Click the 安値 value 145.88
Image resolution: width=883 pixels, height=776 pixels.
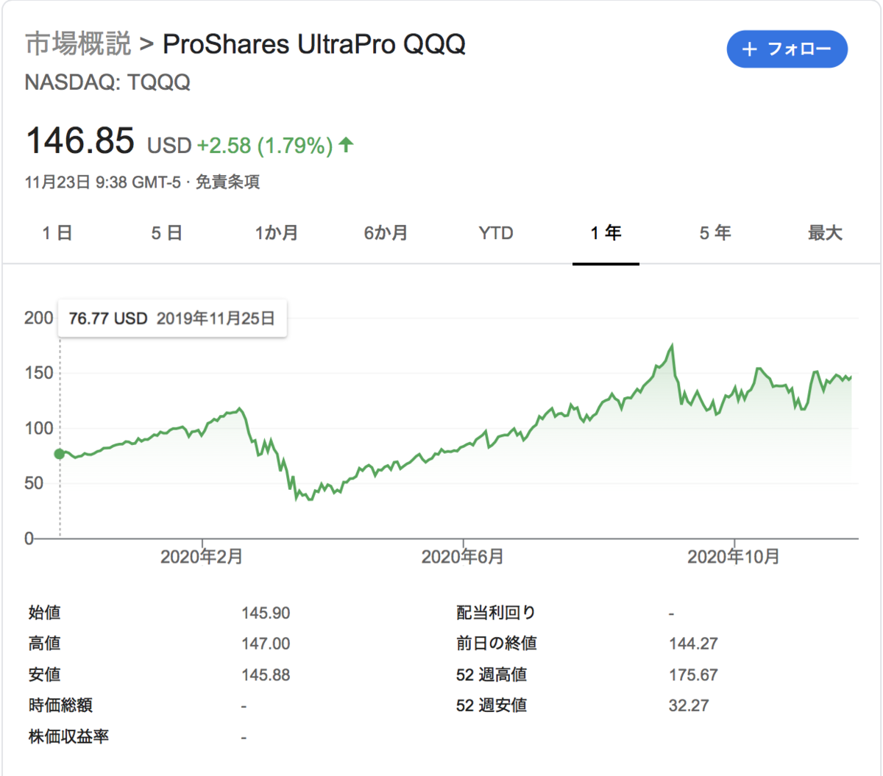(266, 675)
